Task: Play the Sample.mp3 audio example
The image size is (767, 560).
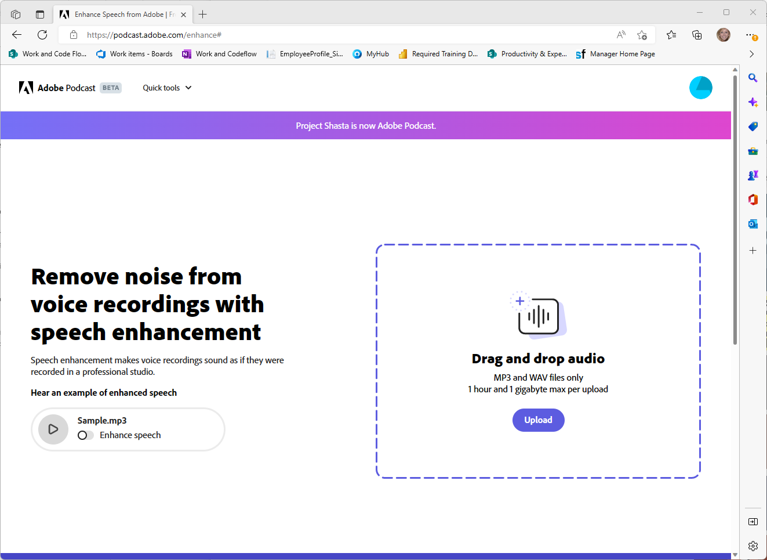Action: point(53,429)
